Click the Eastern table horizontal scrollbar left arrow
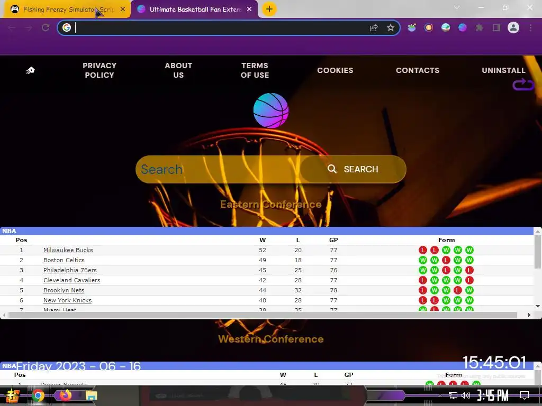 (4, 315)
